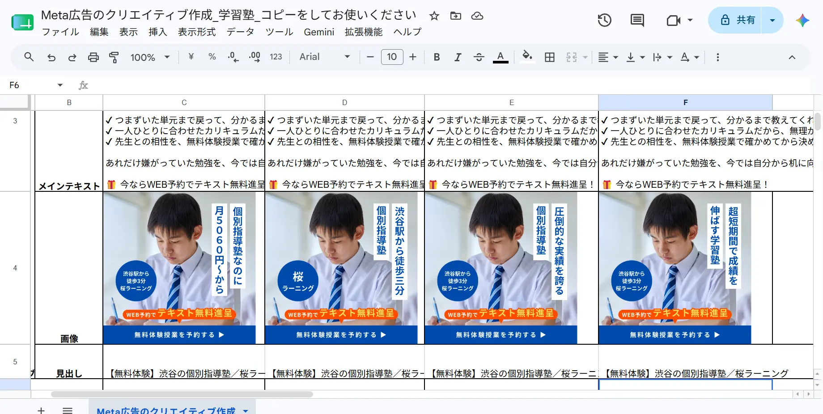Image resolution: width=823 pixels, height=414 pixels.
Task: Increase decimal places
Action: (255, 57)
